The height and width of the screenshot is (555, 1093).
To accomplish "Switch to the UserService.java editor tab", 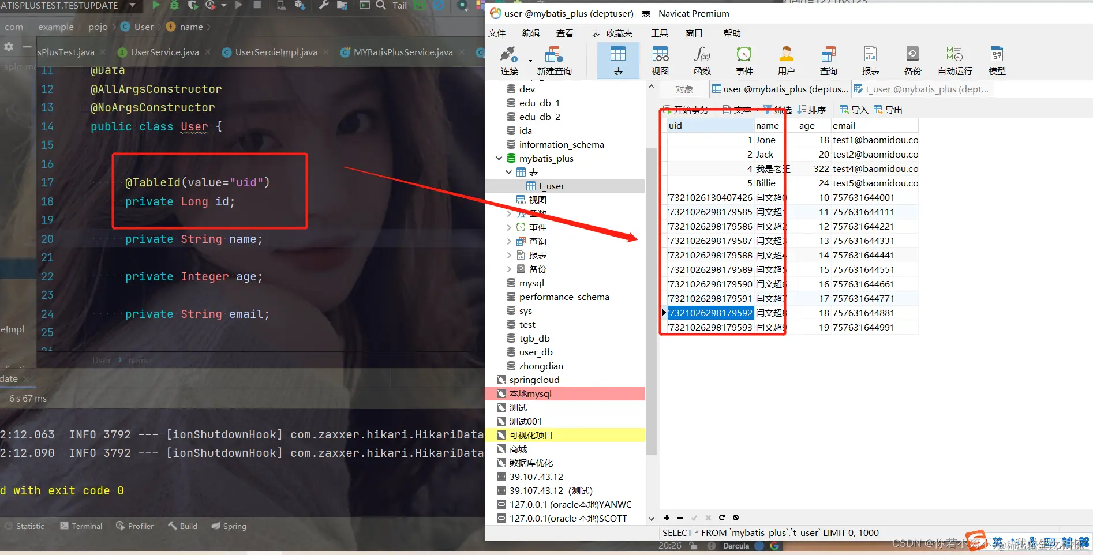I will click(164, 52).
